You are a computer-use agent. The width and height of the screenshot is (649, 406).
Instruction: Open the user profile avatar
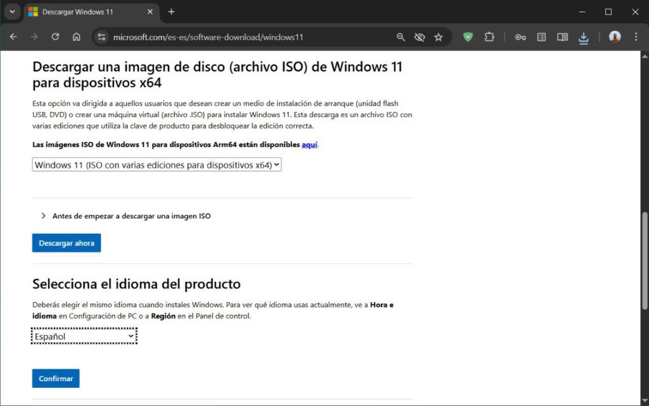click(x=615, y=37)
